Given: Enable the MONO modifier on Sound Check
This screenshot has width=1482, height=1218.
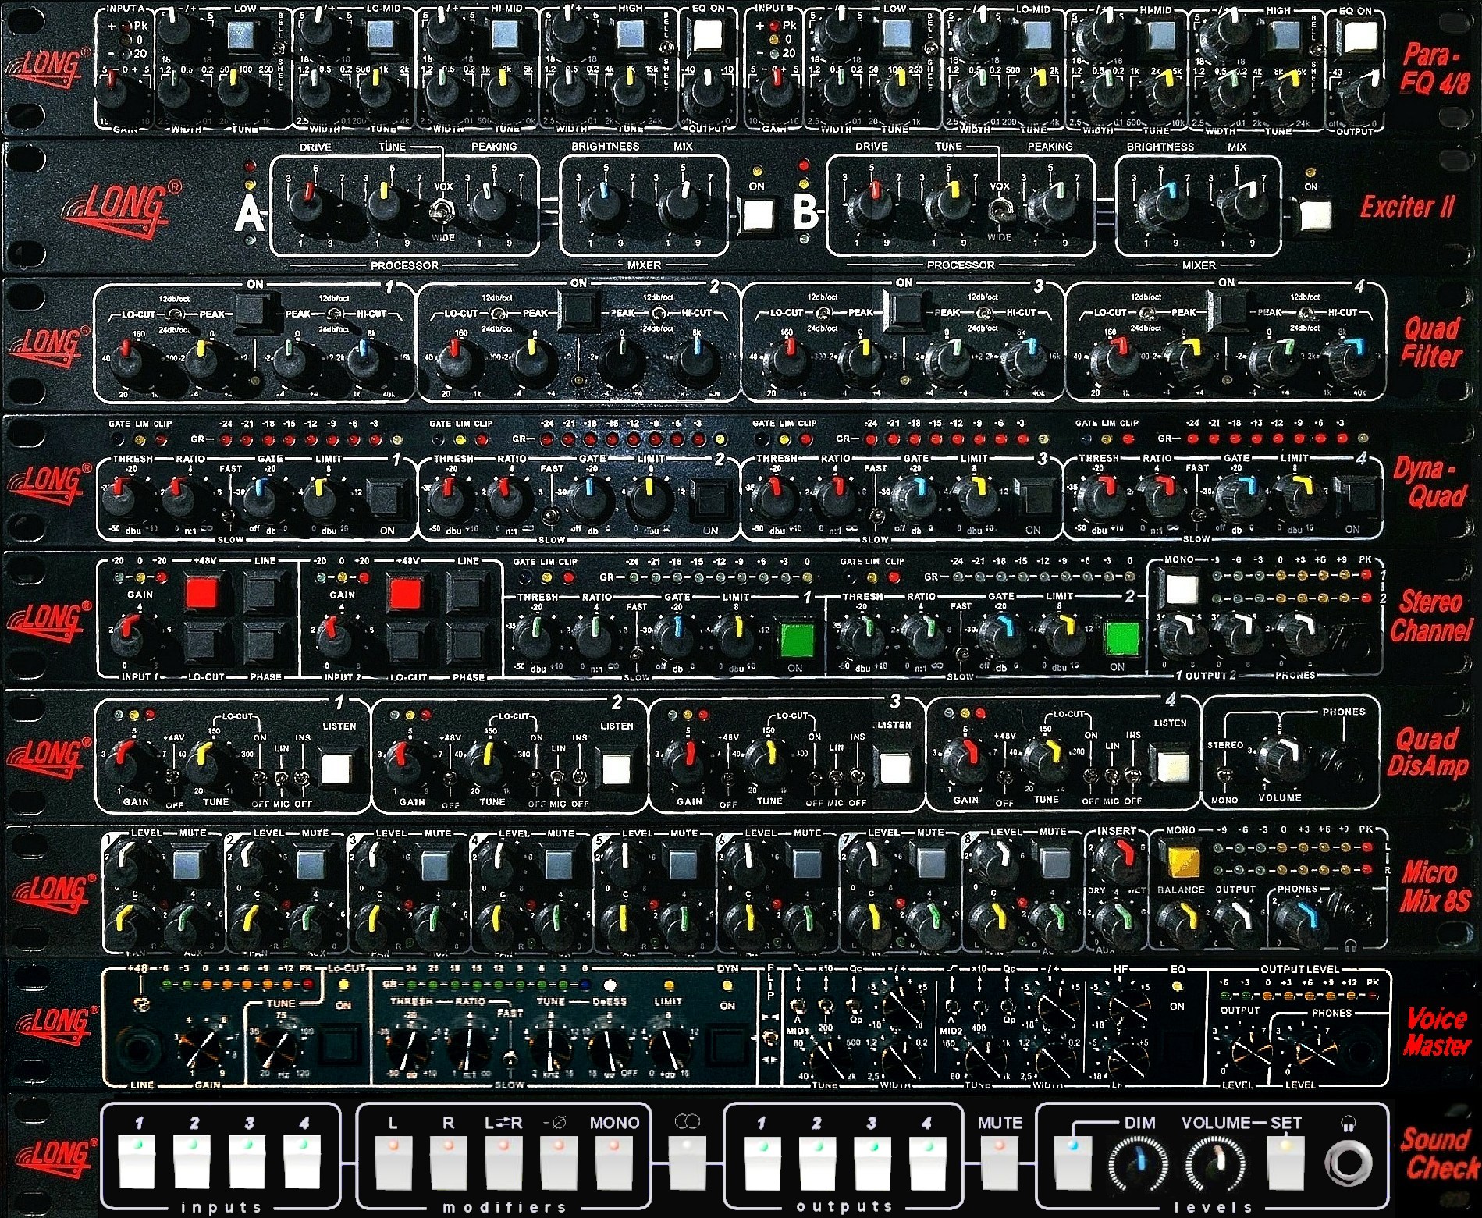Looking at the screenshot, I should pos(614,1161).
